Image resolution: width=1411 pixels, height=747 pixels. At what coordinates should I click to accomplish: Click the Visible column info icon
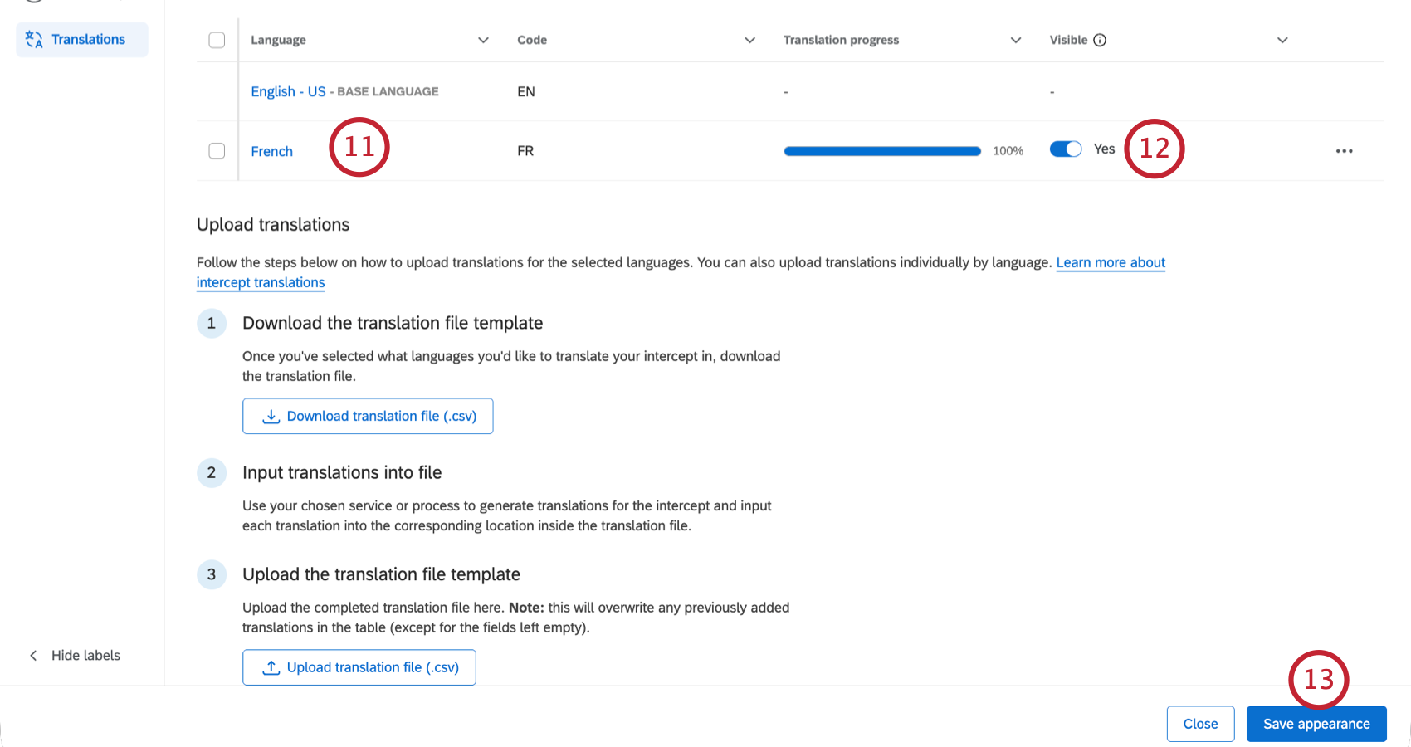(x=1100, y=40)
